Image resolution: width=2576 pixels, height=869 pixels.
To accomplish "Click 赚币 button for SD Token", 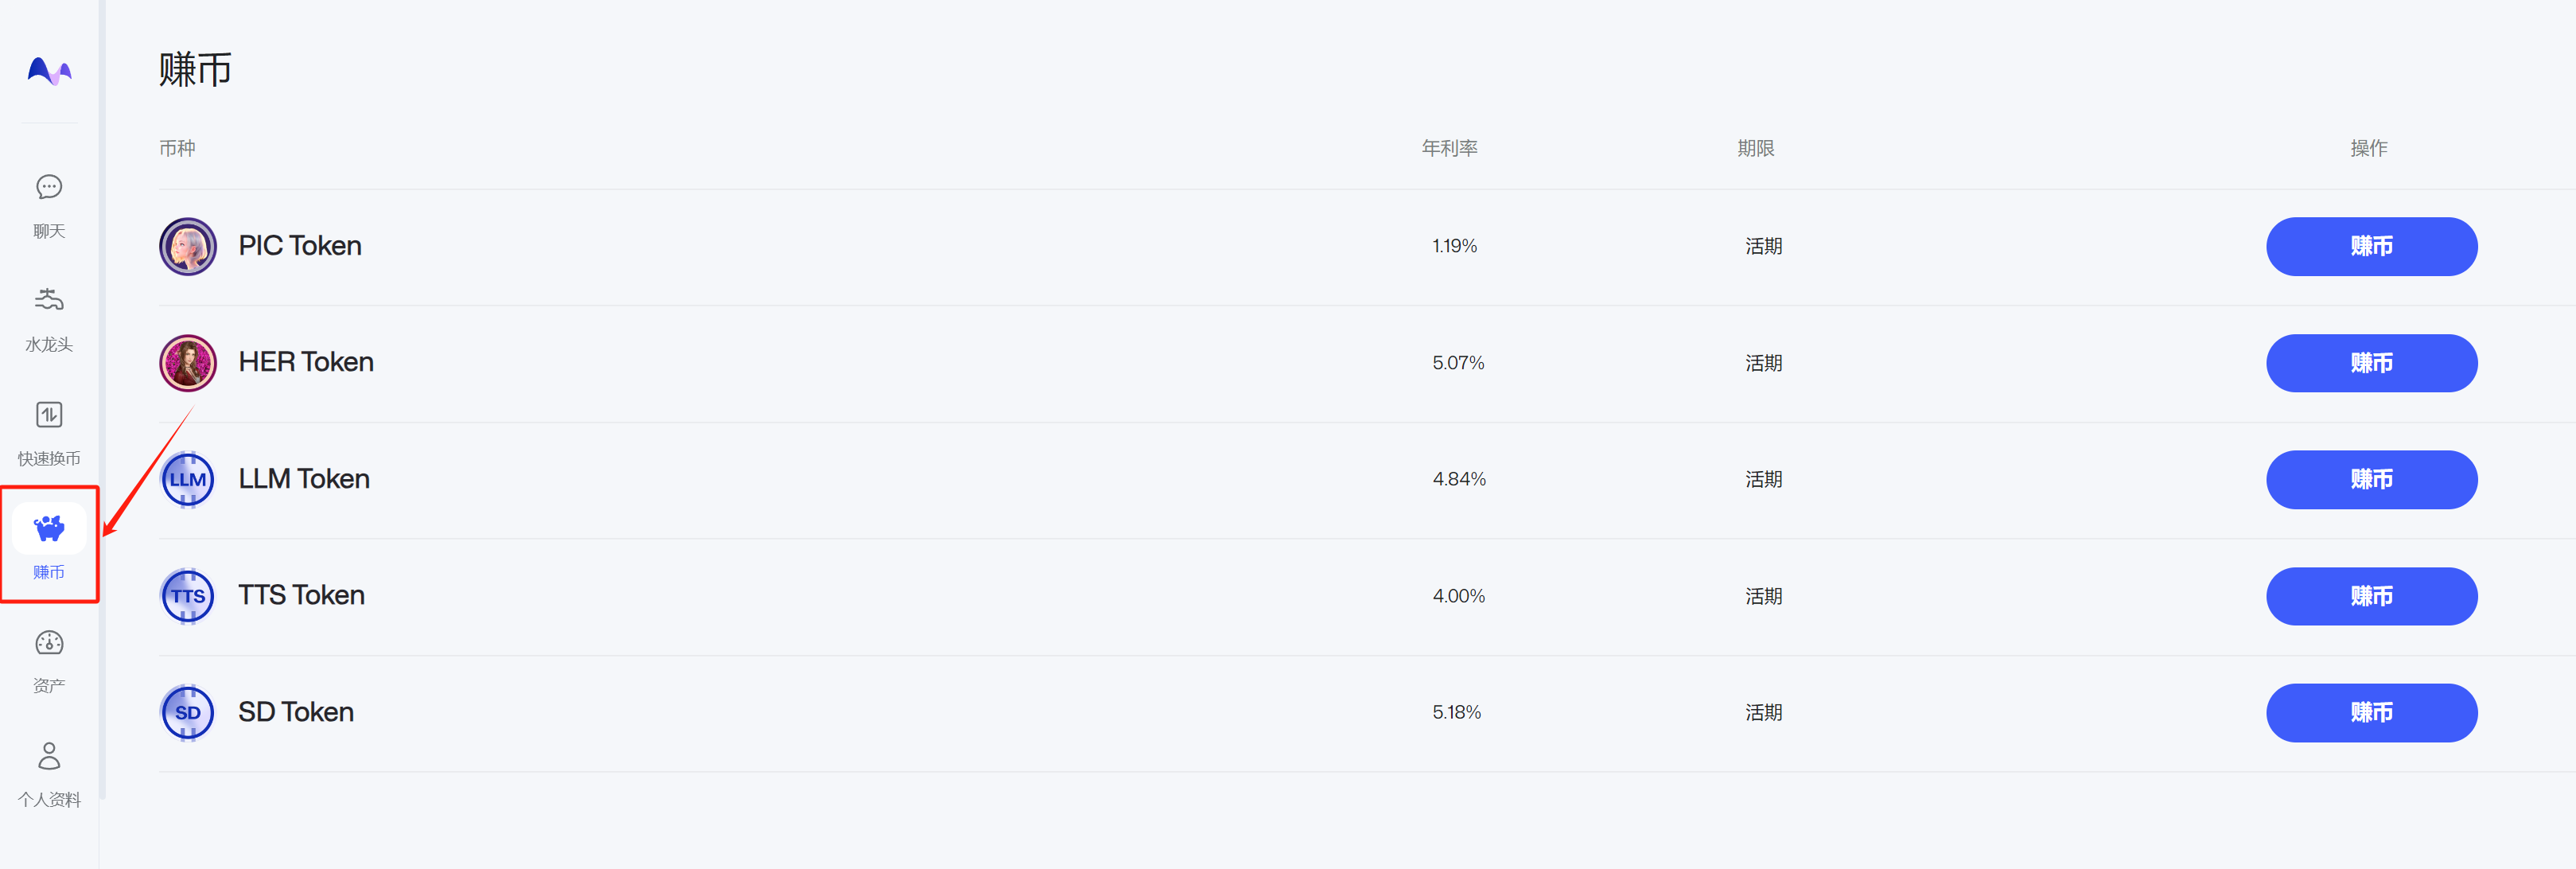I will tap(2371, 713).
